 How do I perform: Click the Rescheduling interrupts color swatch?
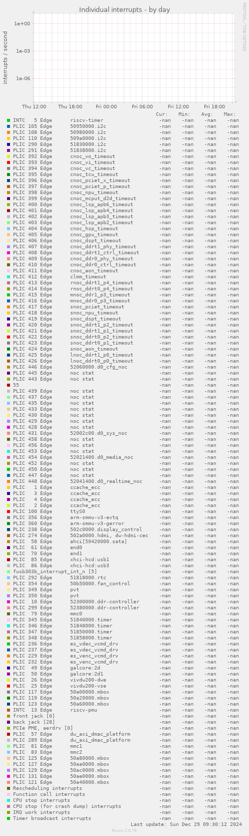pos(9,788)
